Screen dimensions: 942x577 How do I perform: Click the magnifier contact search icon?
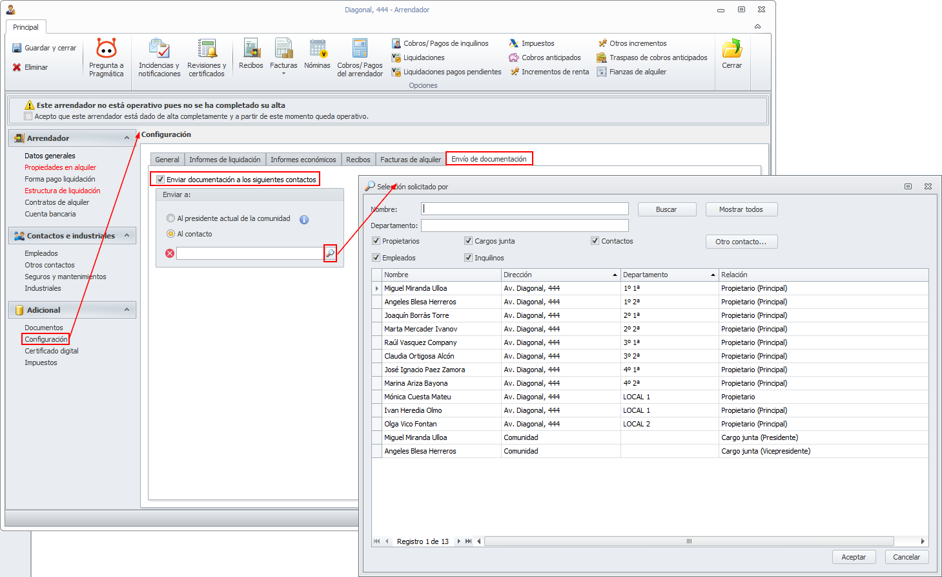point(330,253)
